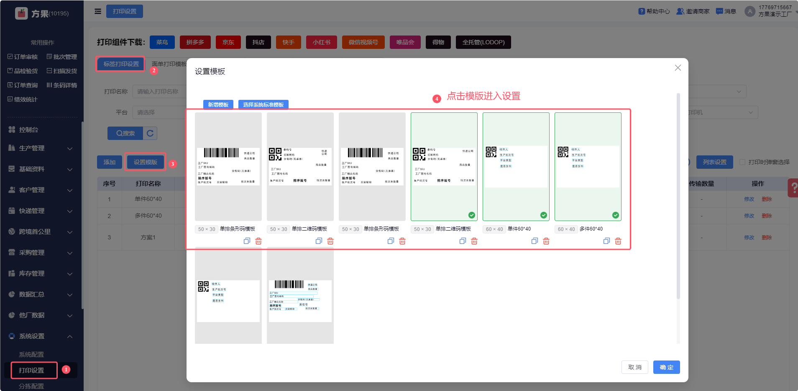Open the 批次管理 shortcut

pyautogui.click(x=62, y=57)
